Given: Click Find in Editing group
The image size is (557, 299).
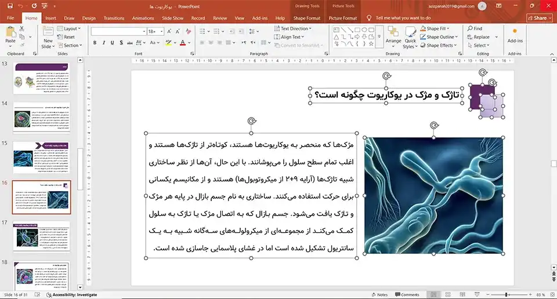Looking at the screenshot, I should (475, 28).
